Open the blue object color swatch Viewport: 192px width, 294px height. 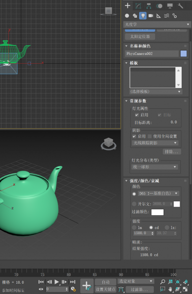[x=184, y=53]
